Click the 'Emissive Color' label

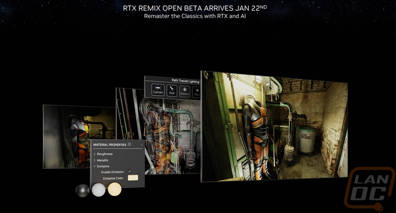click(113, 178)
